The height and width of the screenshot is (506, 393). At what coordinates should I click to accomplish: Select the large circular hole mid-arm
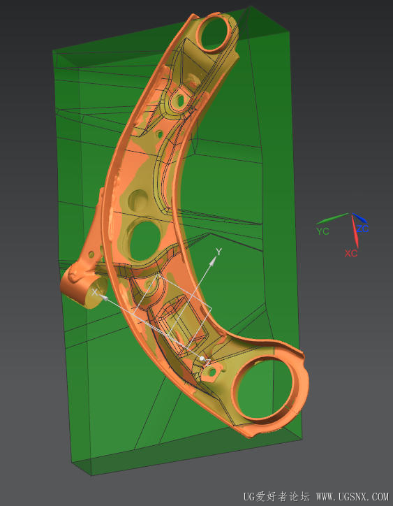144,240
